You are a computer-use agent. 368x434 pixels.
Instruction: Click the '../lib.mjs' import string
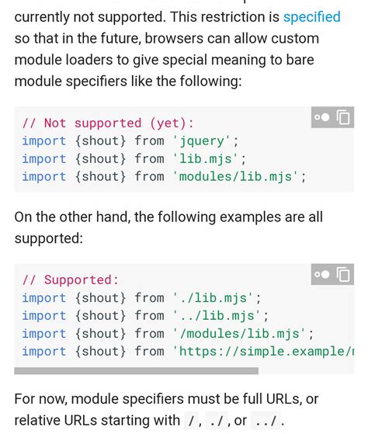coord(217,316)
